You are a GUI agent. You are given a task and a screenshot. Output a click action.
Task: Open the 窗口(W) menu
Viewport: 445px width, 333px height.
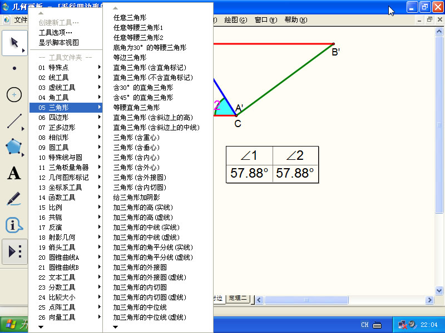click(x=265, y=20)
